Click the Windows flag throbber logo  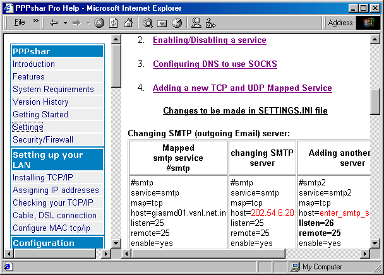(369, 23)
